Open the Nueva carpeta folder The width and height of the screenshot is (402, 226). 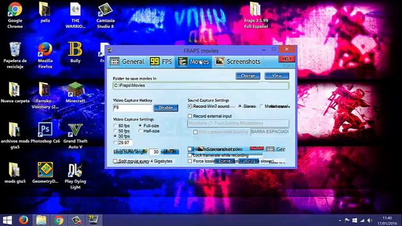[15, 92]
